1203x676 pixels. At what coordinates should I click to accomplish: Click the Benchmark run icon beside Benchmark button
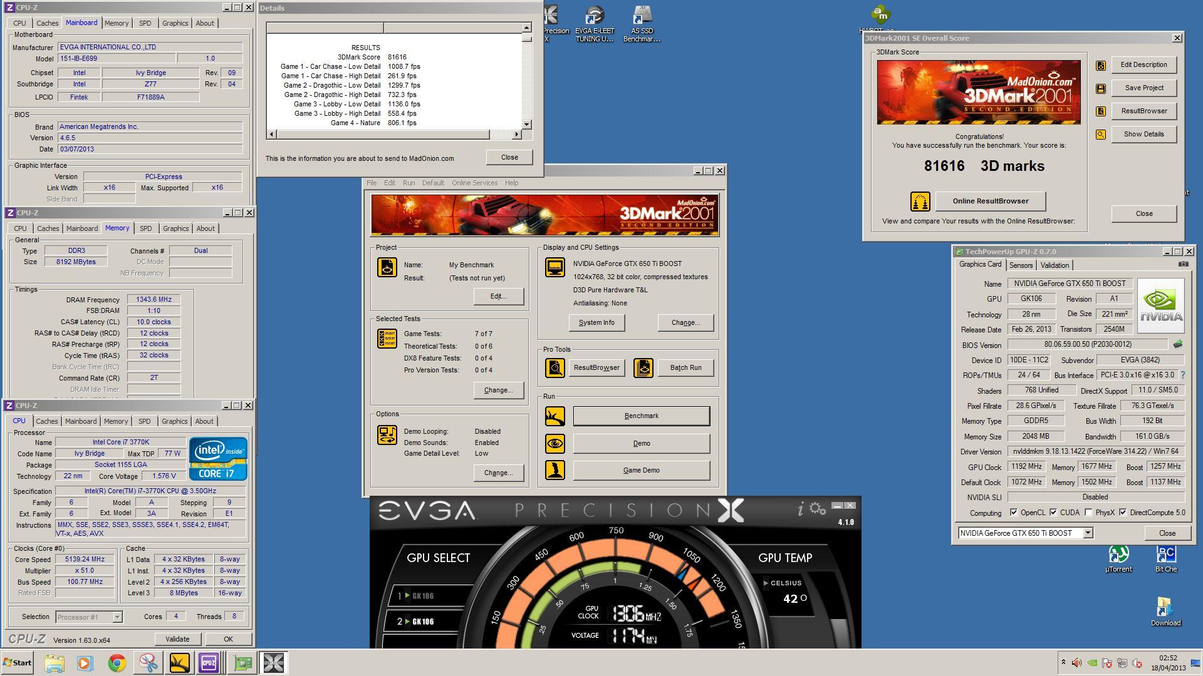point(555,416)
